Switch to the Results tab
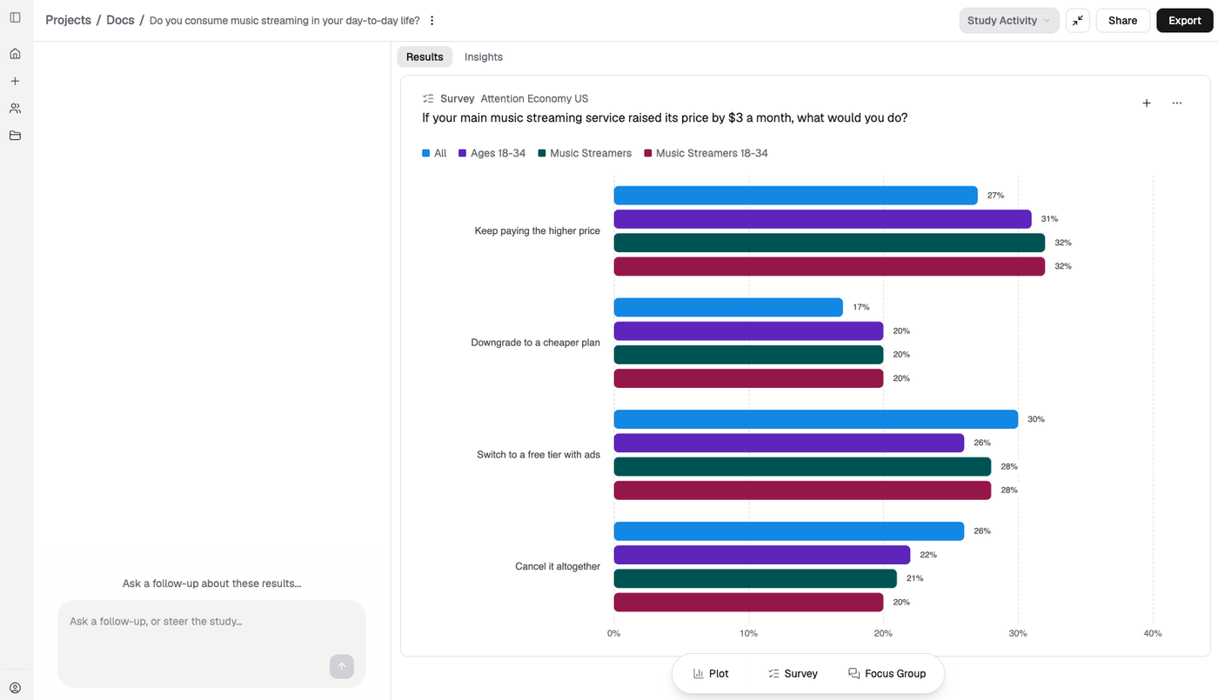Image resolution: width=1218 pixels, height=700 pixels. (425, 57)
